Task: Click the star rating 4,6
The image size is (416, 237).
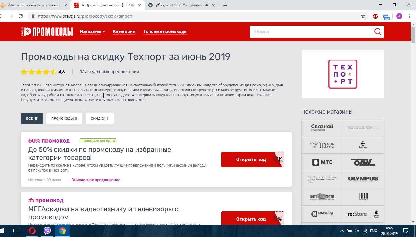Action: click(x=43, y=72)
